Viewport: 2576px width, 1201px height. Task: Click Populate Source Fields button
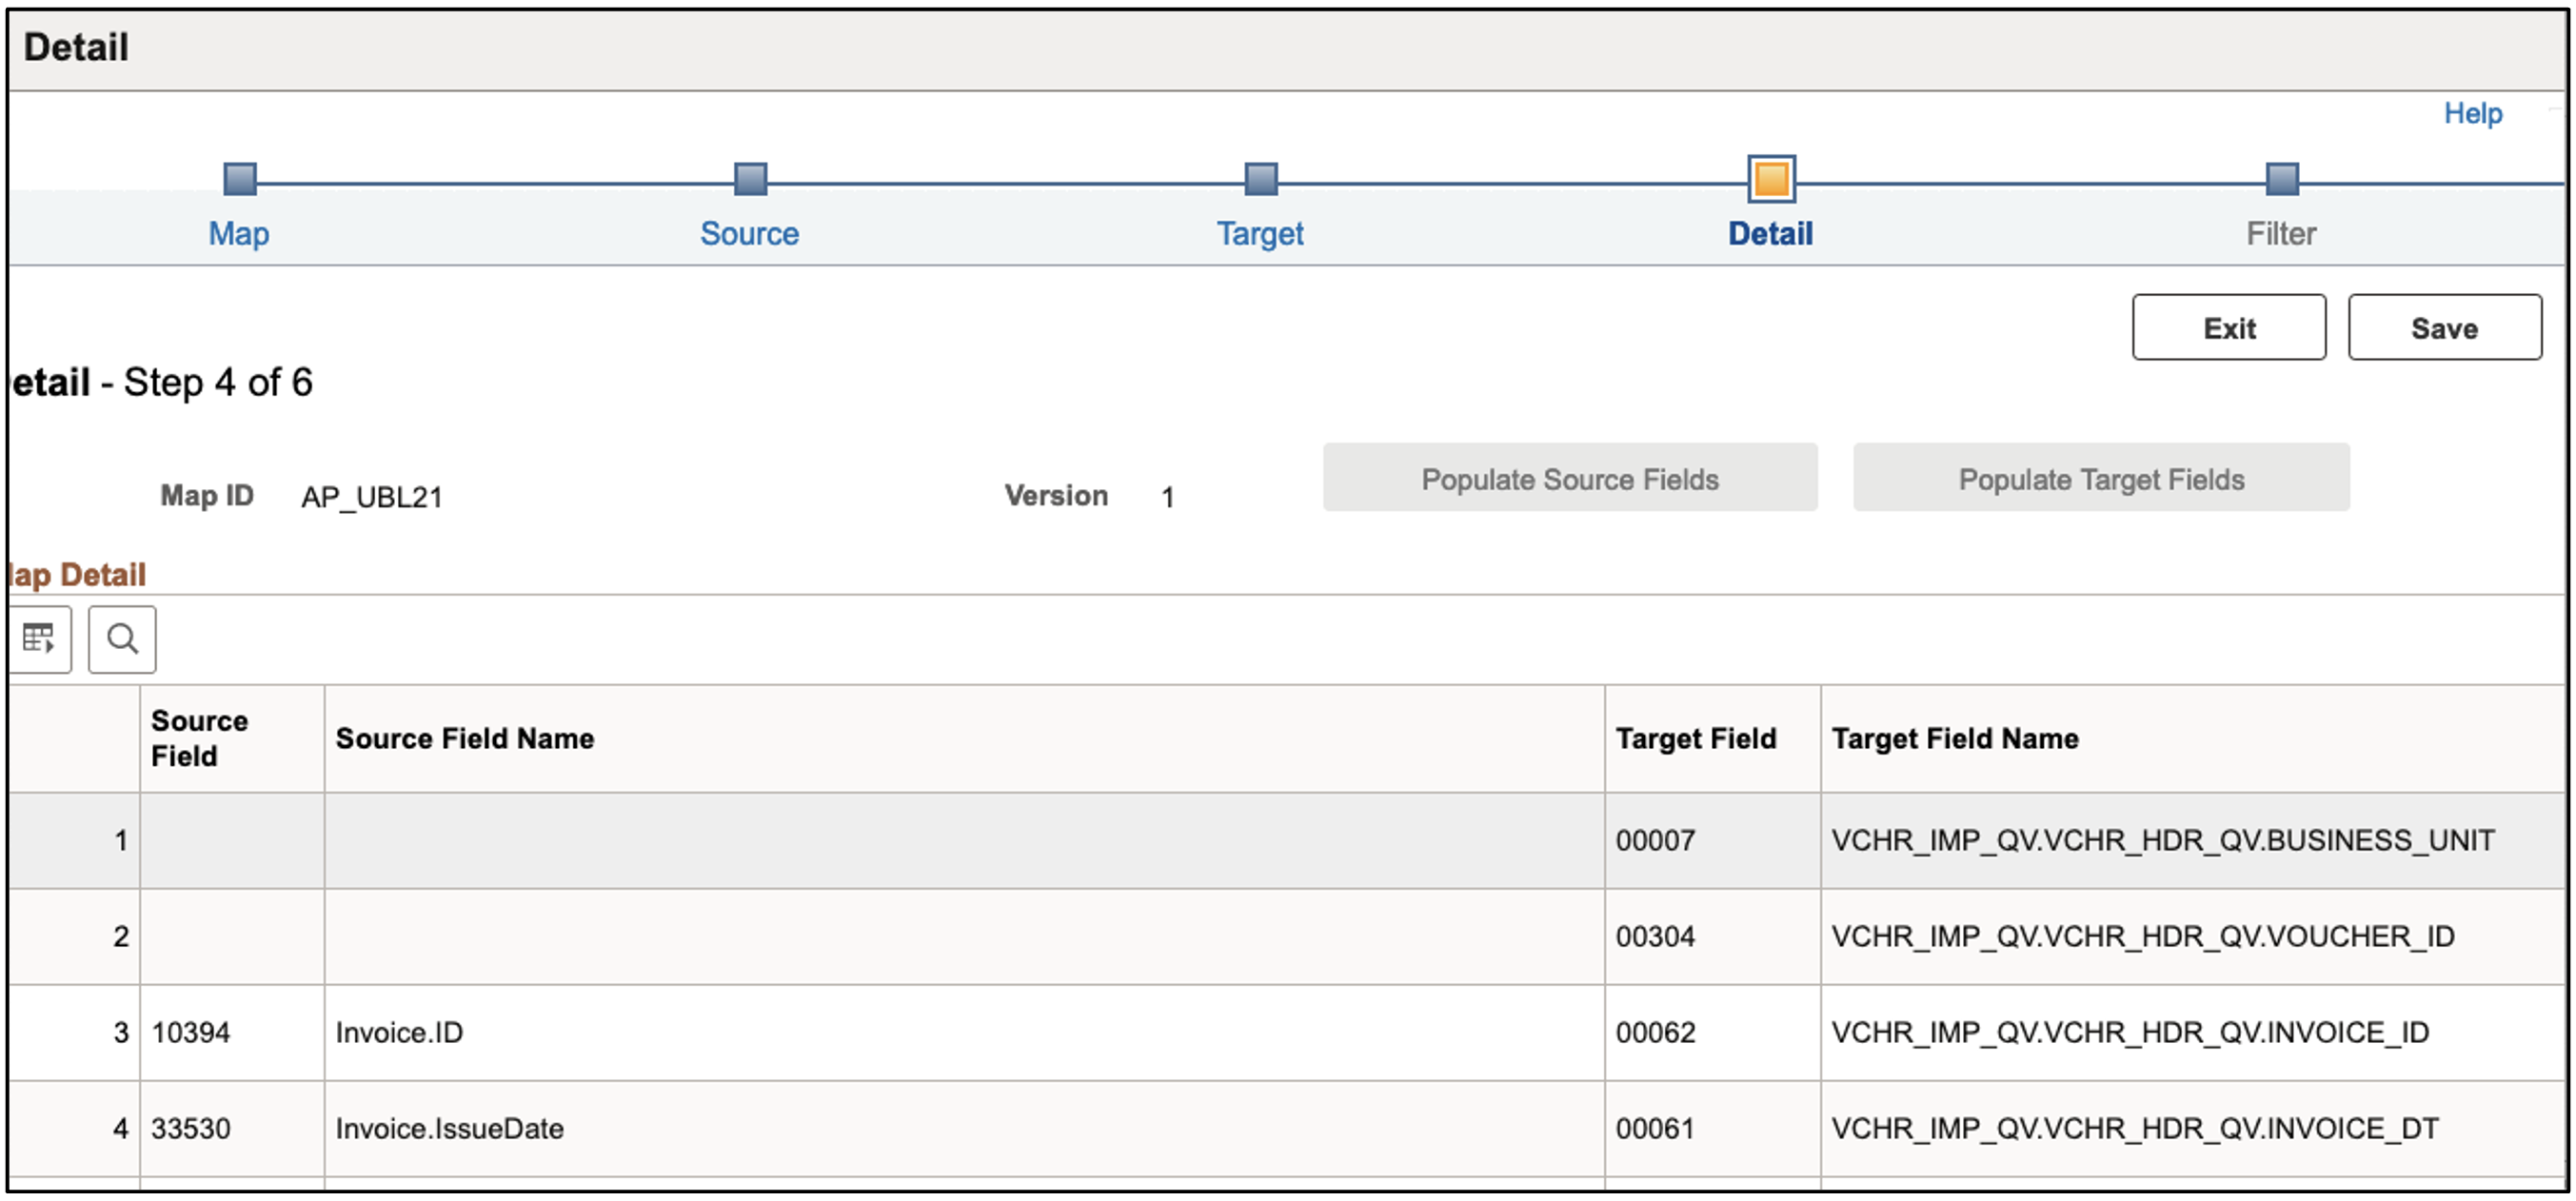click(1569, 480)
